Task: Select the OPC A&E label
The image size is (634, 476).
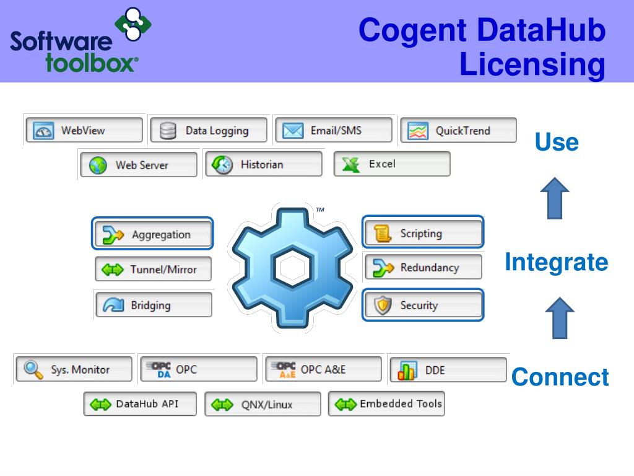Action: coord(323,369)
